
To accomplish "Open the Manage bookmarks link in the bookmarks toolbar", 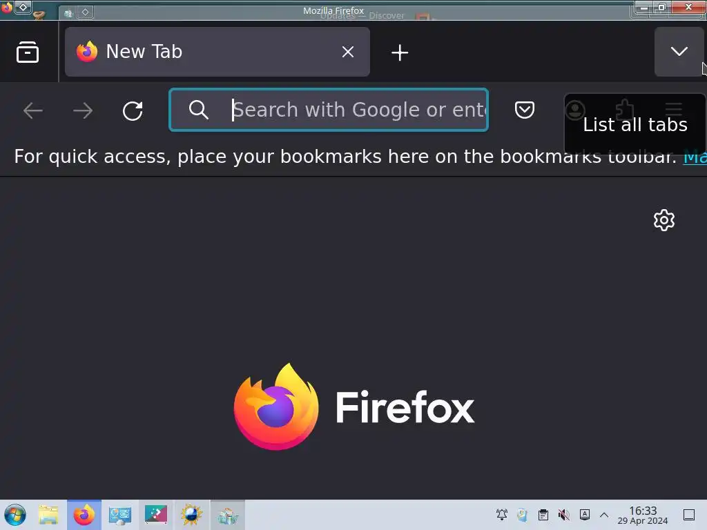I will click(x=695, y=157).
